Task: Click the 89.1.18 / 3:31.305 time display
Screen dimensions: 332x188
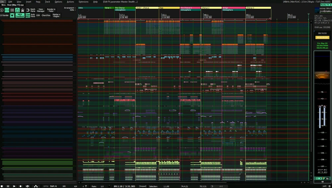Action: [x=124, y=186]
